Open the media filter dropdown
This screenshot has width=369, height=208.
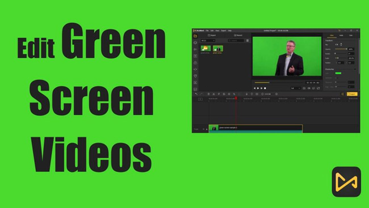(x=208, y=41)
